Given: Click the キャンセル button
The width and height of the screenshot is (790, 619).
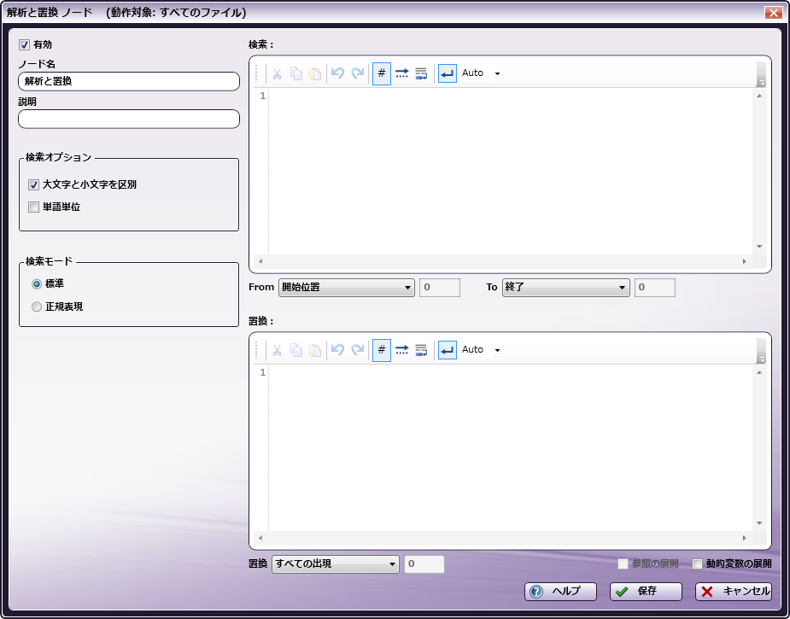Looking at the screenshot, I should [x=733, y=592].
